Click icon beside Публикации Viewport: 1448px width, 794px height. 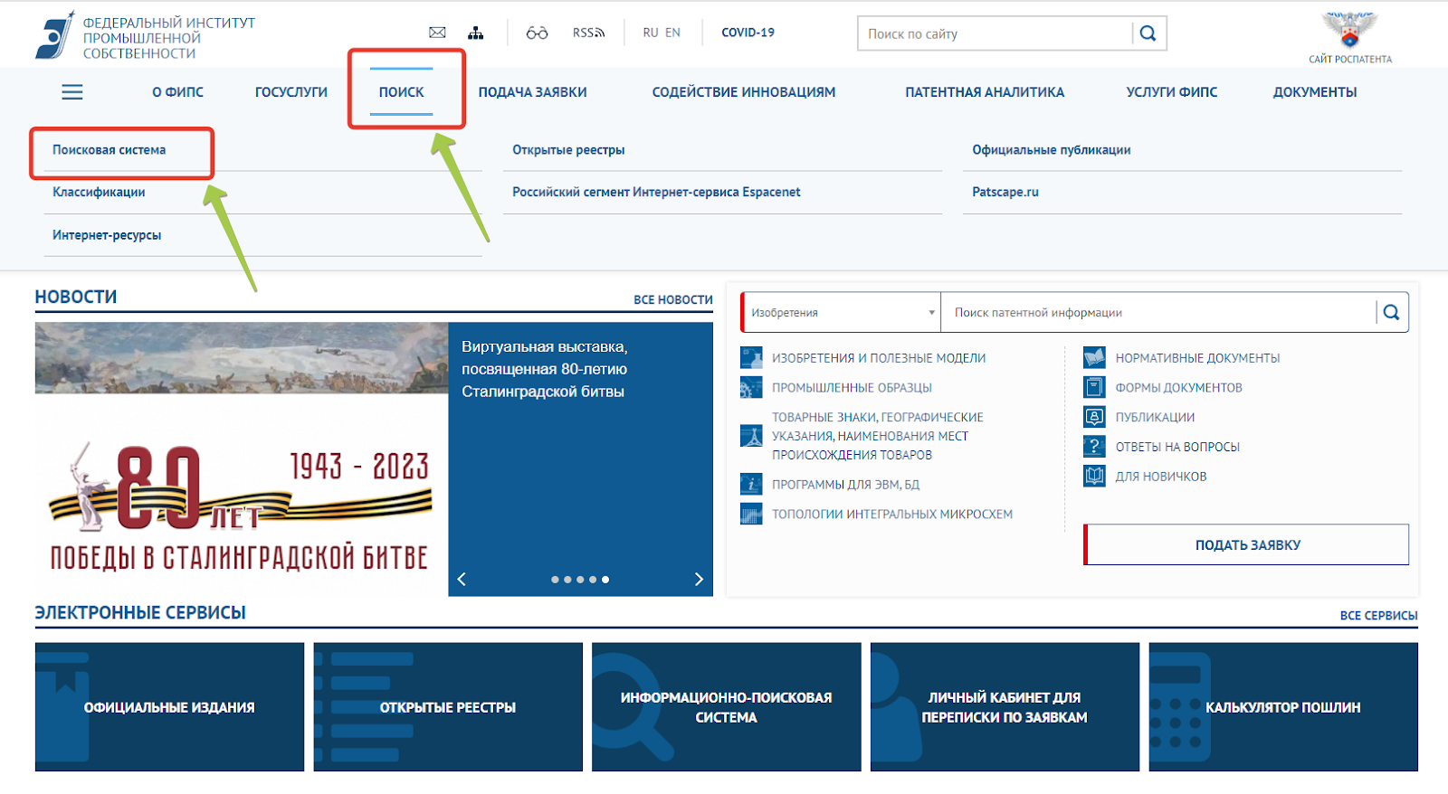click(1094, 417)
